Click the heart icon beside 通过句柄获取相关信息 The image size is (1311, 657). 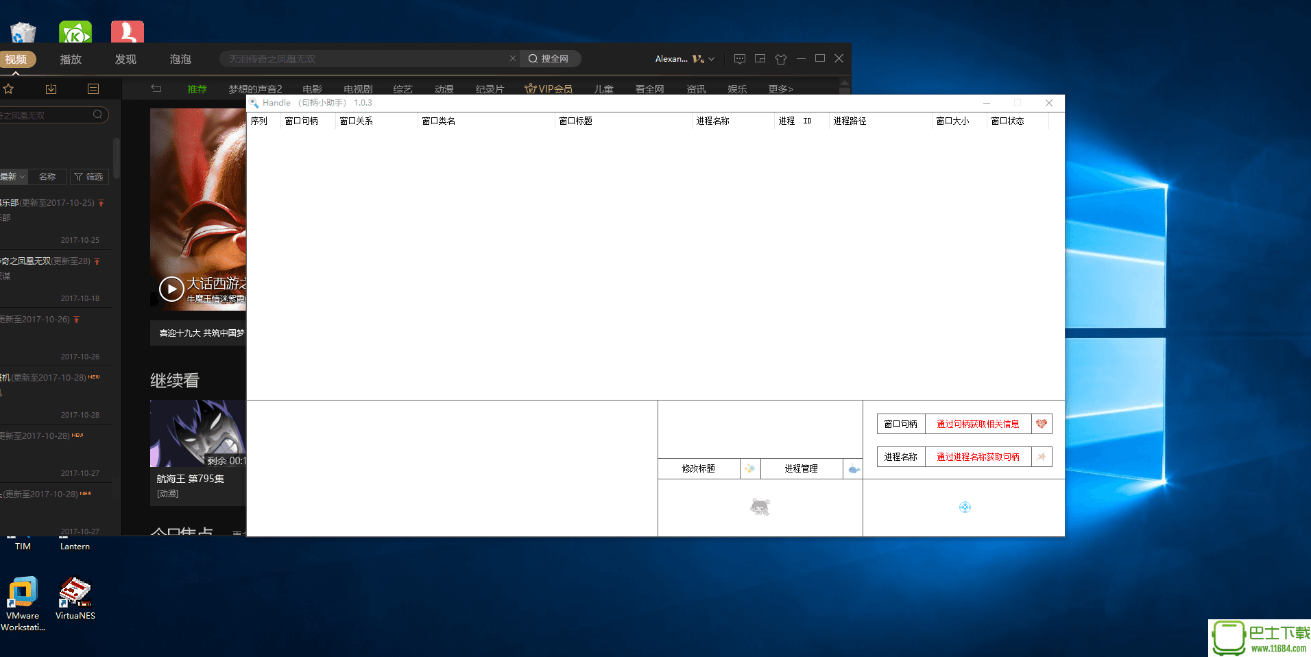point(1042,424)
